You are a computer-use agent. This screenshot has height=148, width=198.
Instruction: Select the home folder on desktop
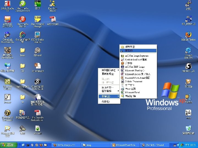coord(23,52)
